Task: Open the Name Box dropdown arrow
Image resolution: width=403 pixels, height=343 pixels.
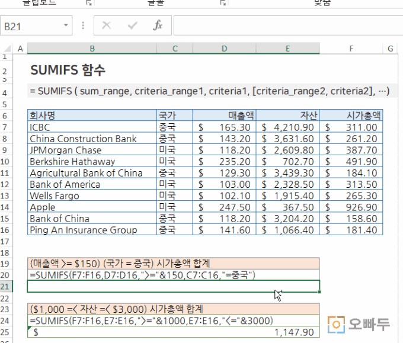Action: tap(66, 25)
